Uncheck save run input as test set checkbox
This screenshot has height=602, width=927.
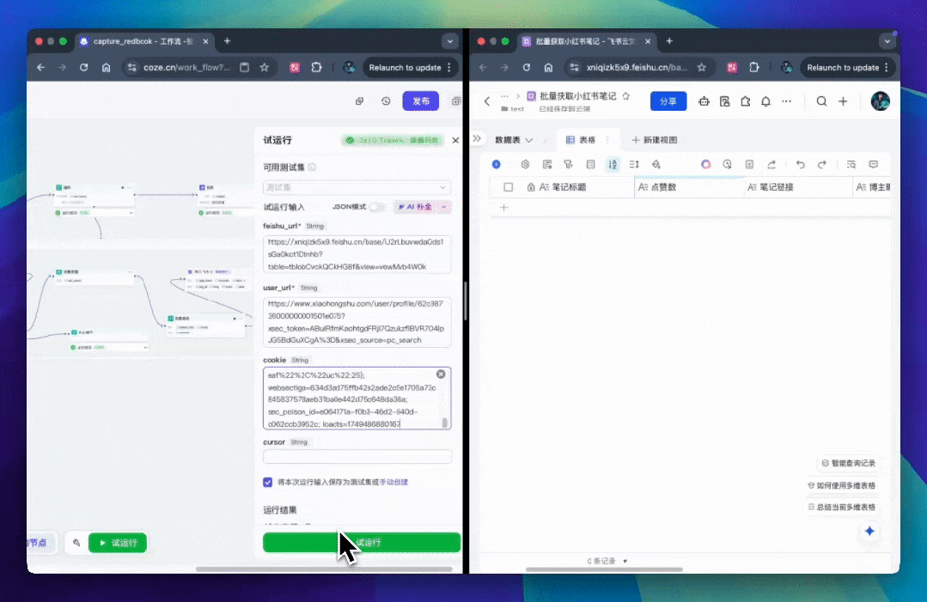[x=268, y=482]
